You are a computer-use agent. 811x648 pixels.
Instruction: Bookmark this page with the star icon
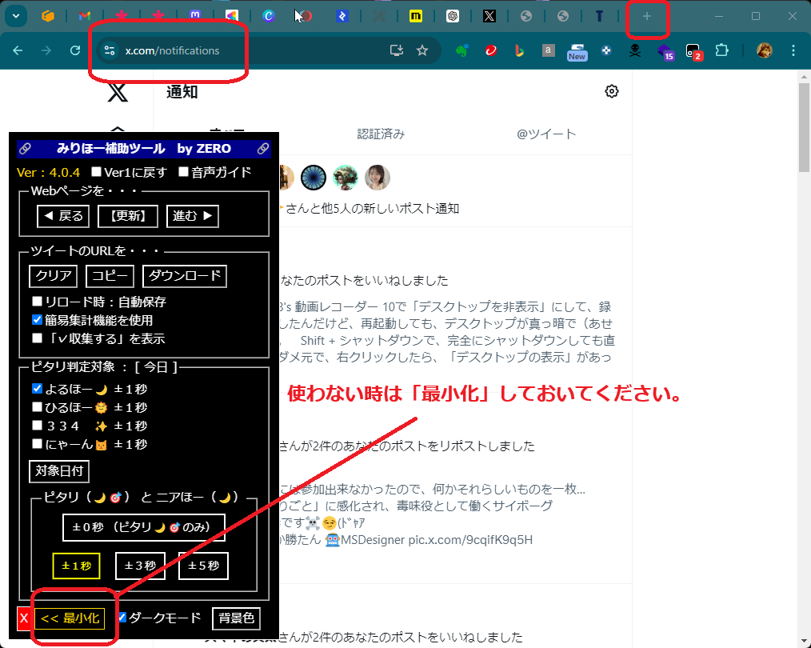422,50
